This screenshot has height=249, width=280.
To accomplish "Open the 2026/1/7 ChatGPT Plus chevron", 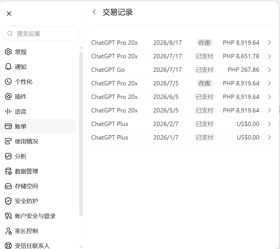I will [x=270, y=137].
